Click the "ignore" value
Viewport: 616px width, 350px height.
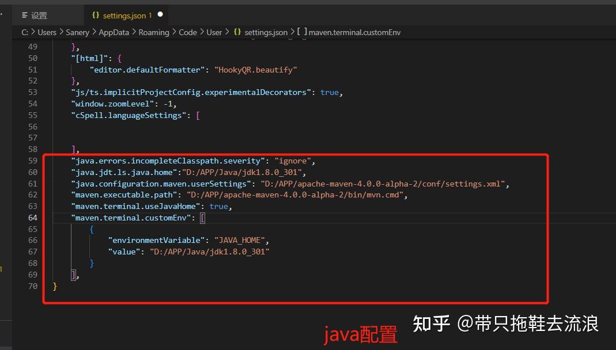(x=293, y=161)
